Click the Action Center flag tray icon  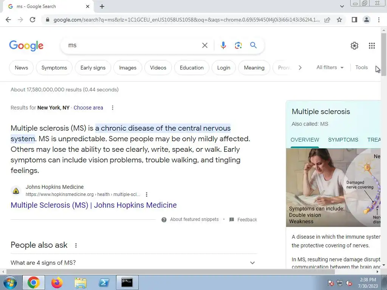pyautogui.click(x=331, y=283)
